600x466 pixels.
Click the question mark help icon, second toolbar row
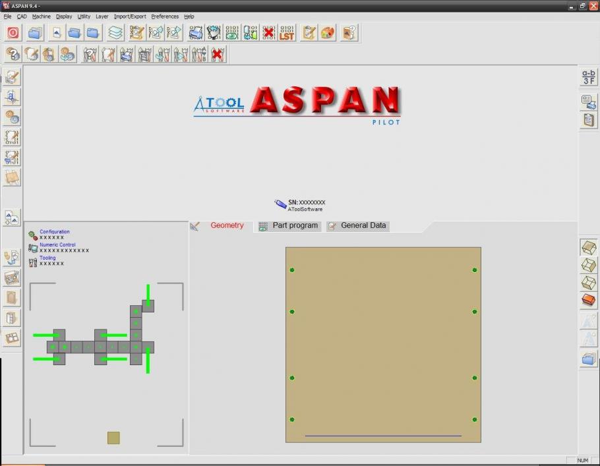pyautogui.click(x=13, y=55)
